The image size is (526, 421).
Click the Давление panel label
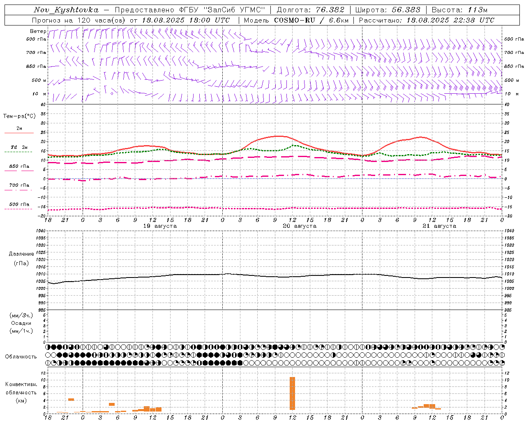pos(21,254)
